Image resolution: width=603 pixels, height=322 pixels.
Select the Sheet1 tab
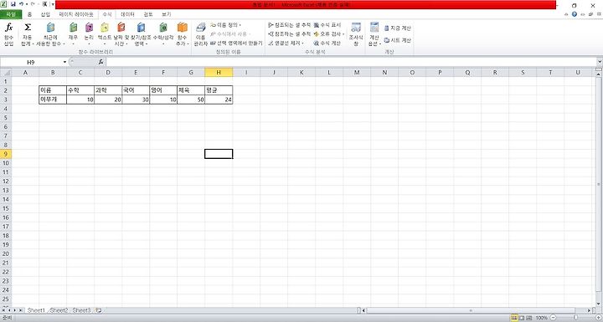click(36, 310)
